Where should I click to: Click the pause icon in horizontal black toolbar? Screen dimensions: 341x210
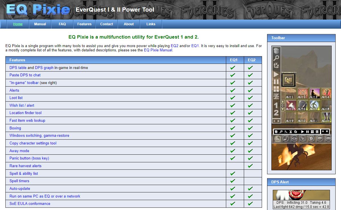coord(307,132)
